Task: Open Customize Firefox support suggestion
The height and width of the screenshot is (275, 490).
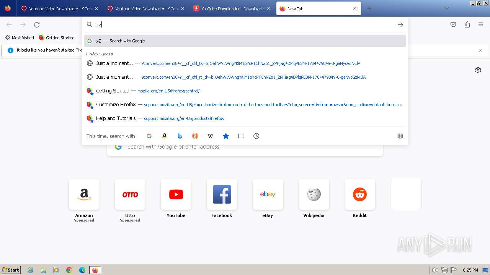Action: [245, 105]
